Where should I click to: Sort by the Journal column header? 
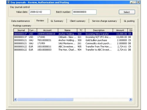point(21,30)
